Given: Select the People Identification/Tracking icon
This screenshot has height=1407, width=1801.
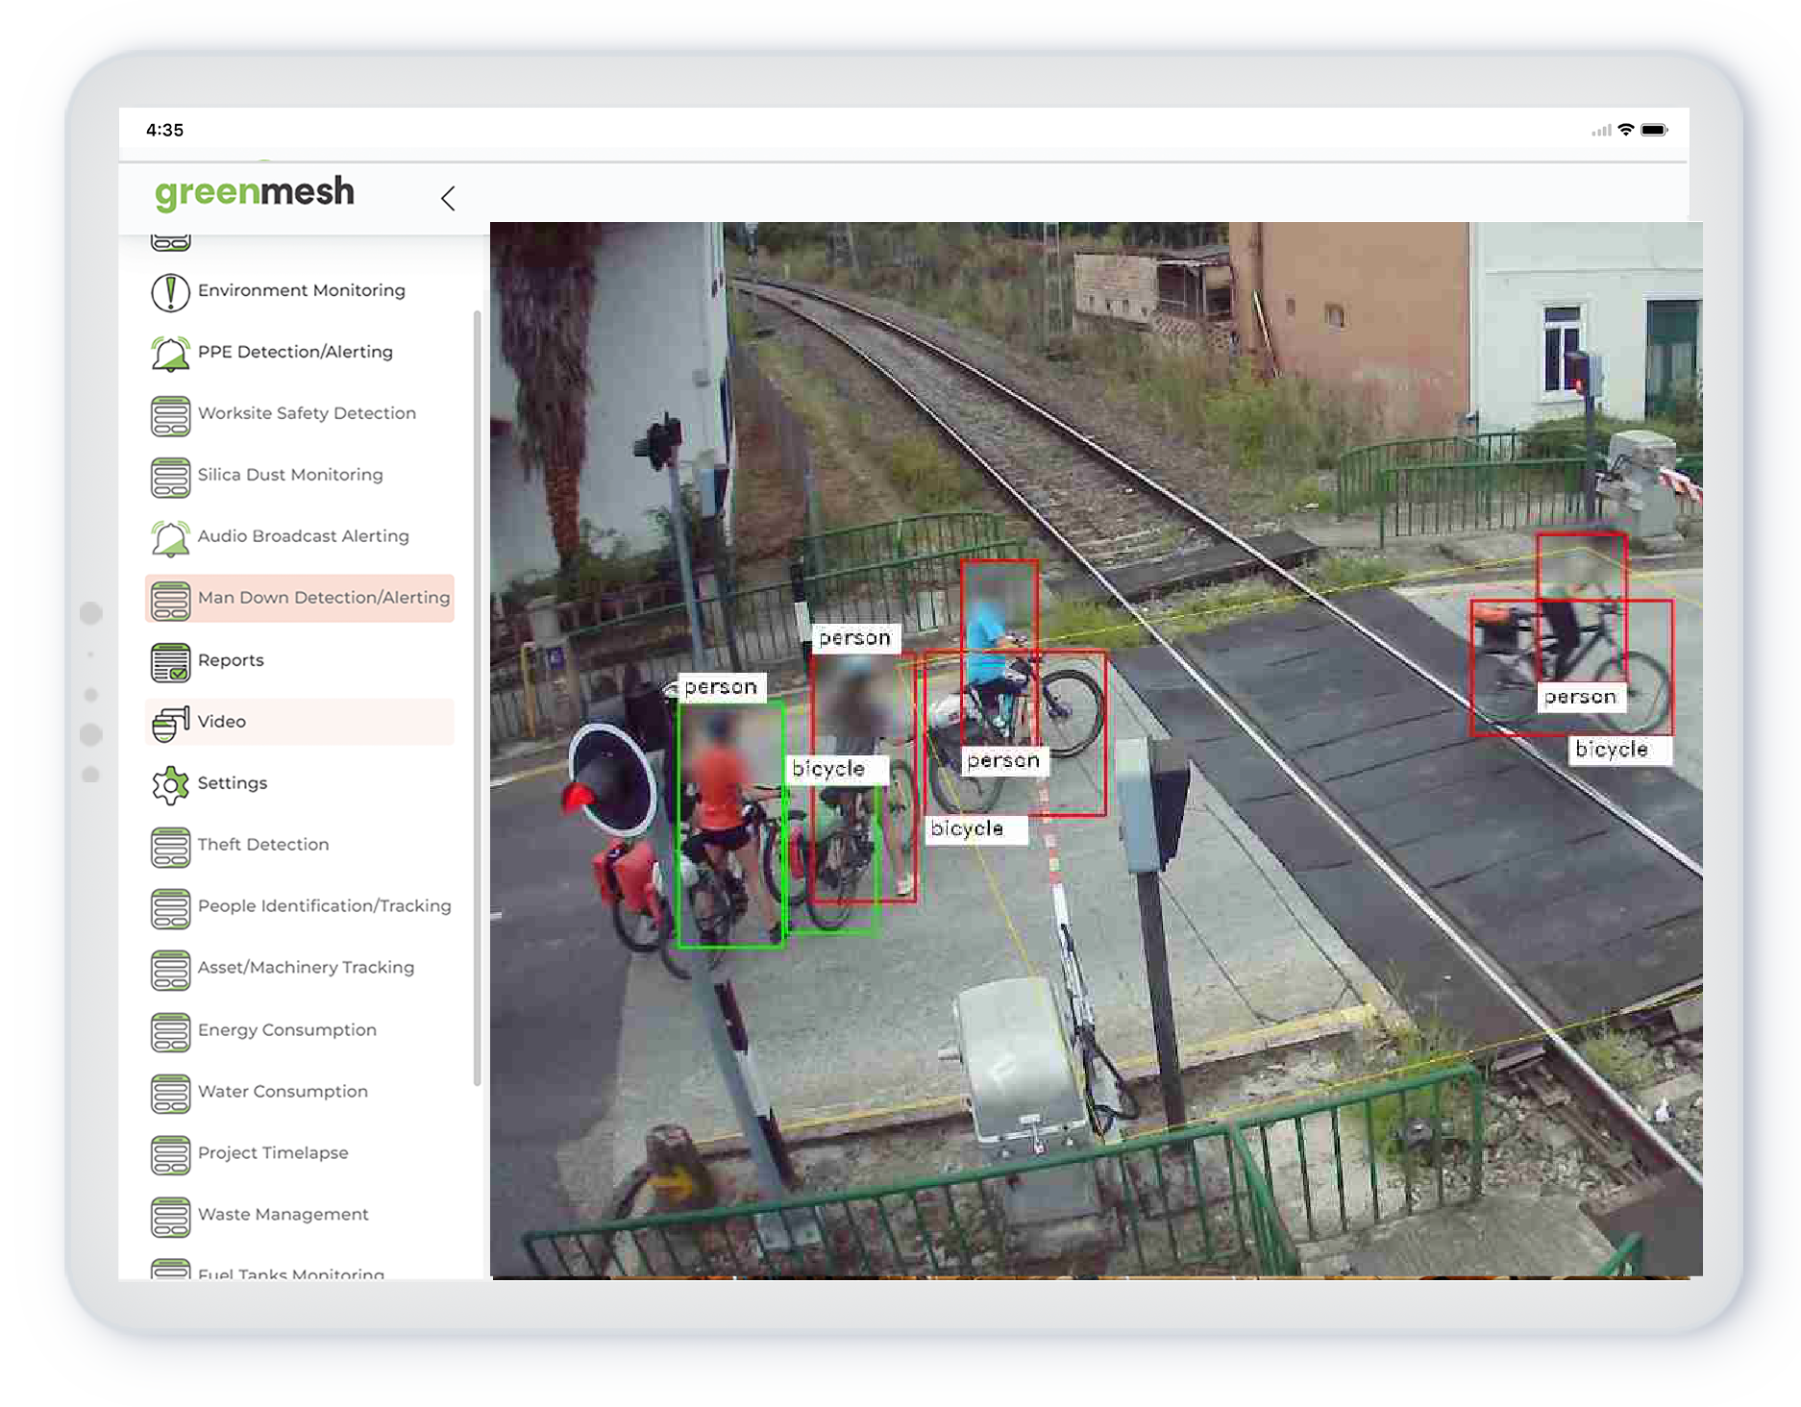Looking at the screenshot, I should (x=170, y=907).
